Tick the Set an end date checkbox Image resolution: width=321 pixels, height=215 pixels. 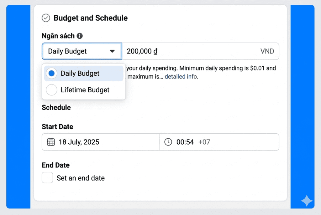48,177
